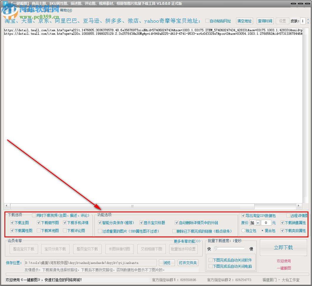Click the 福建厦门 - 大仙工作室 status text
Screen dimensions: 312x286
(281, 280)
